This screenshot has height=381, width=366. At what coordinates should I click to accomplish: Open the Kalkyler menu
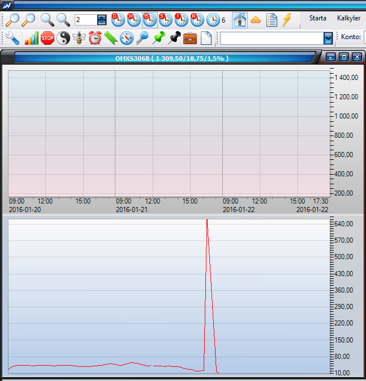coord(348,18)
